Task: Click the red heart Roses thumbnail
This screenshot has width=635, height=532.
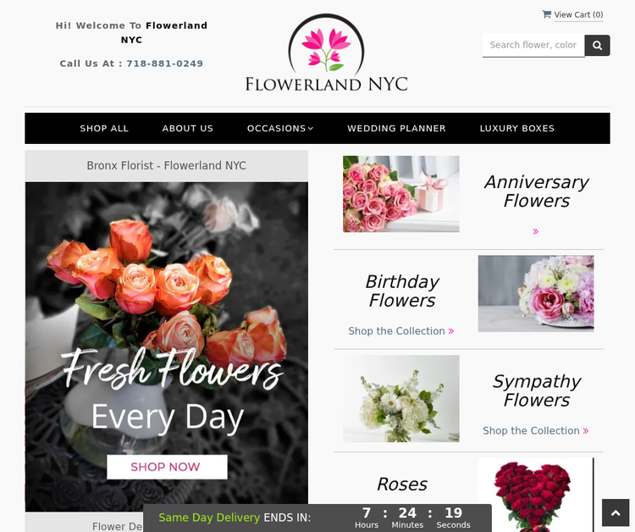Action: coord(536,495)
